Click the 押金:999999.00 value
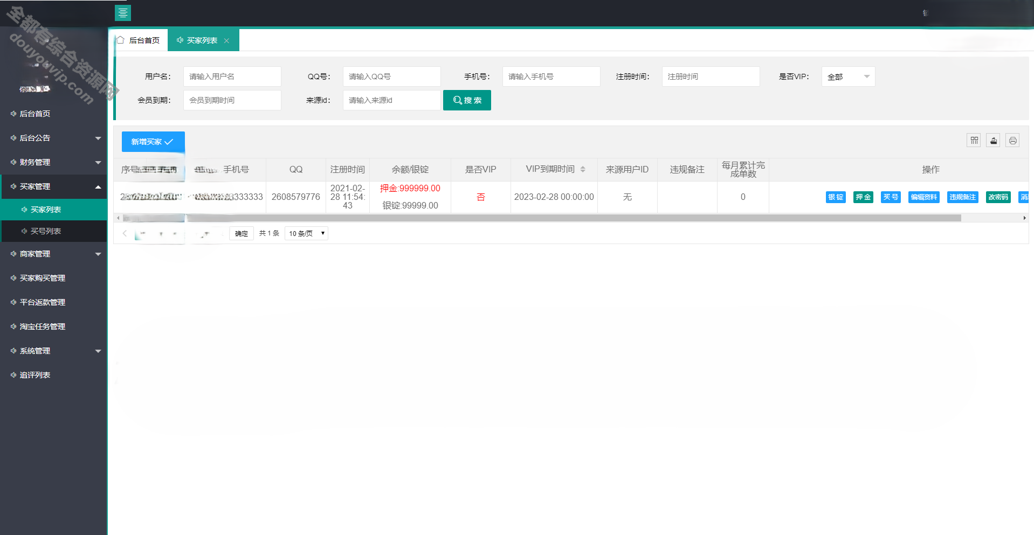This screenshot has height=535, width=1034. pyautogui.click(x=410, y=189)
